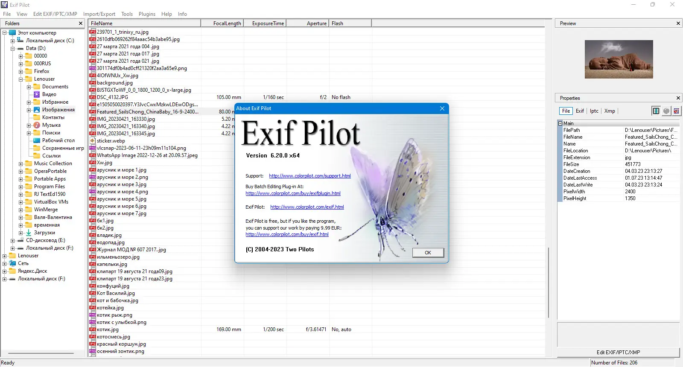
Task: Click the Edit EXIF/IPTC/XMP button
Action: (618, 352)
